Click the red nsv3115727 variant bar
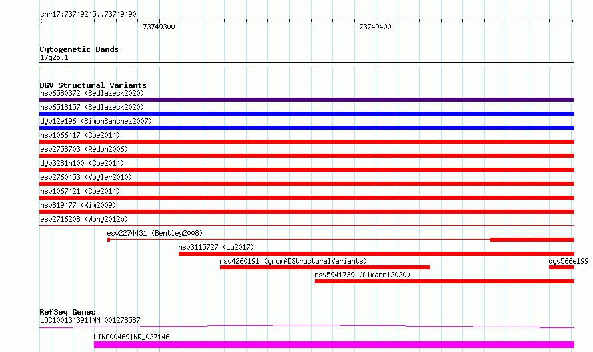 point(376,254)
